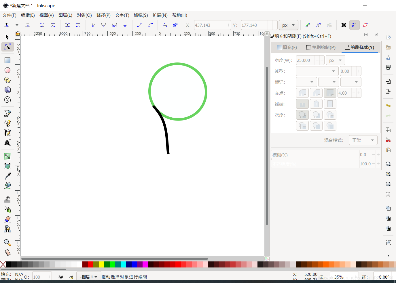Open the px units dropdown in toolbar

(289, 25)
